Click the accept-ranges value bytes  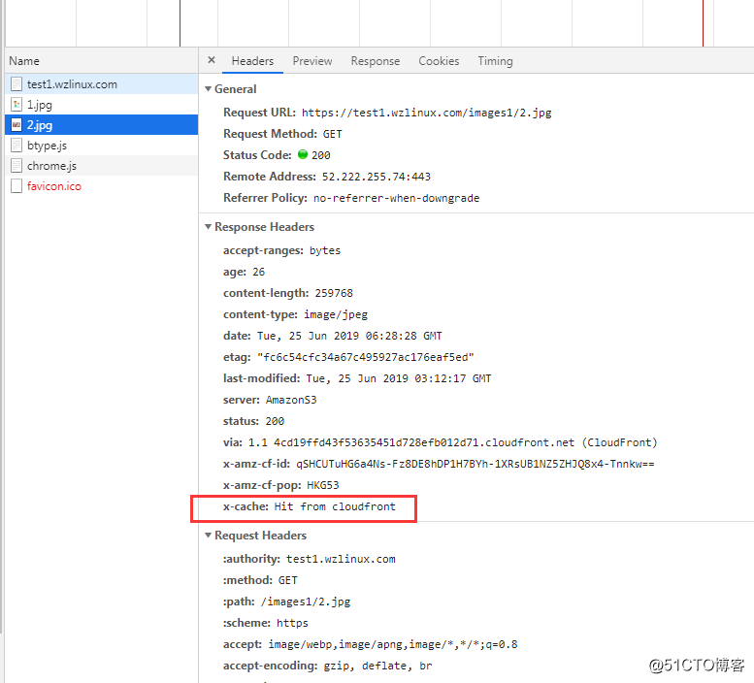point(325,251)
